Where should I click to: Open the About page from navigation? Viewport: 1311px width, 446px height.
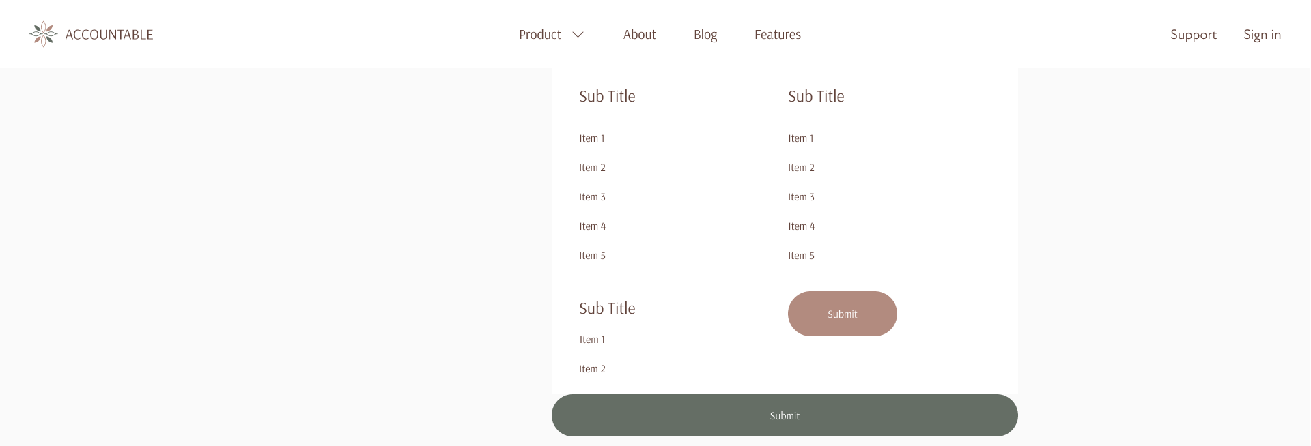point(639,35)
